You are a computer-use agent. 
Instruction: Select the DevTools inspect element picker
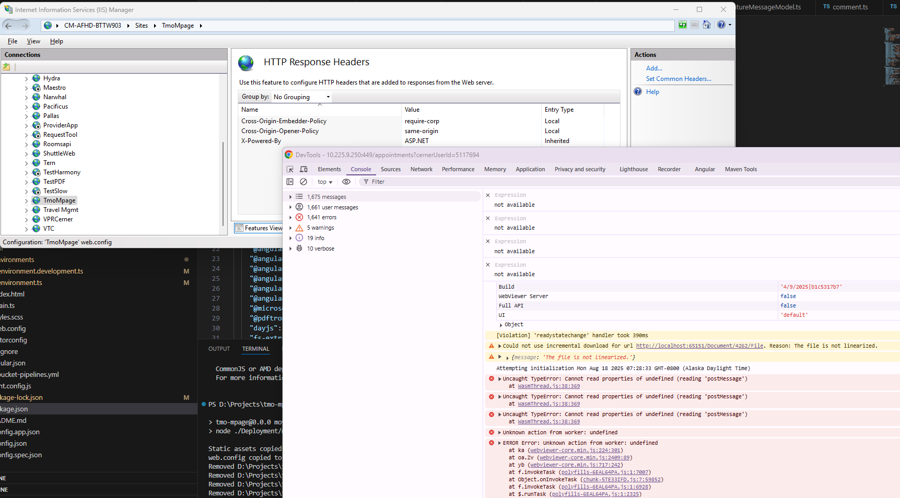pyautogui.click(x=290, y=169)
